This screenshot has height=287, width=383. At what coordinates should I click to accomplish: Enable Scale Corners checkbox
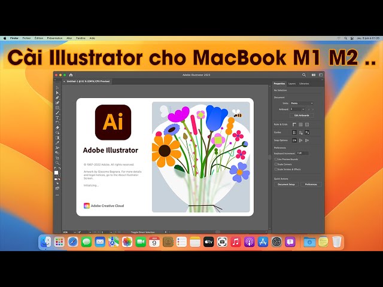coord(276,164)
